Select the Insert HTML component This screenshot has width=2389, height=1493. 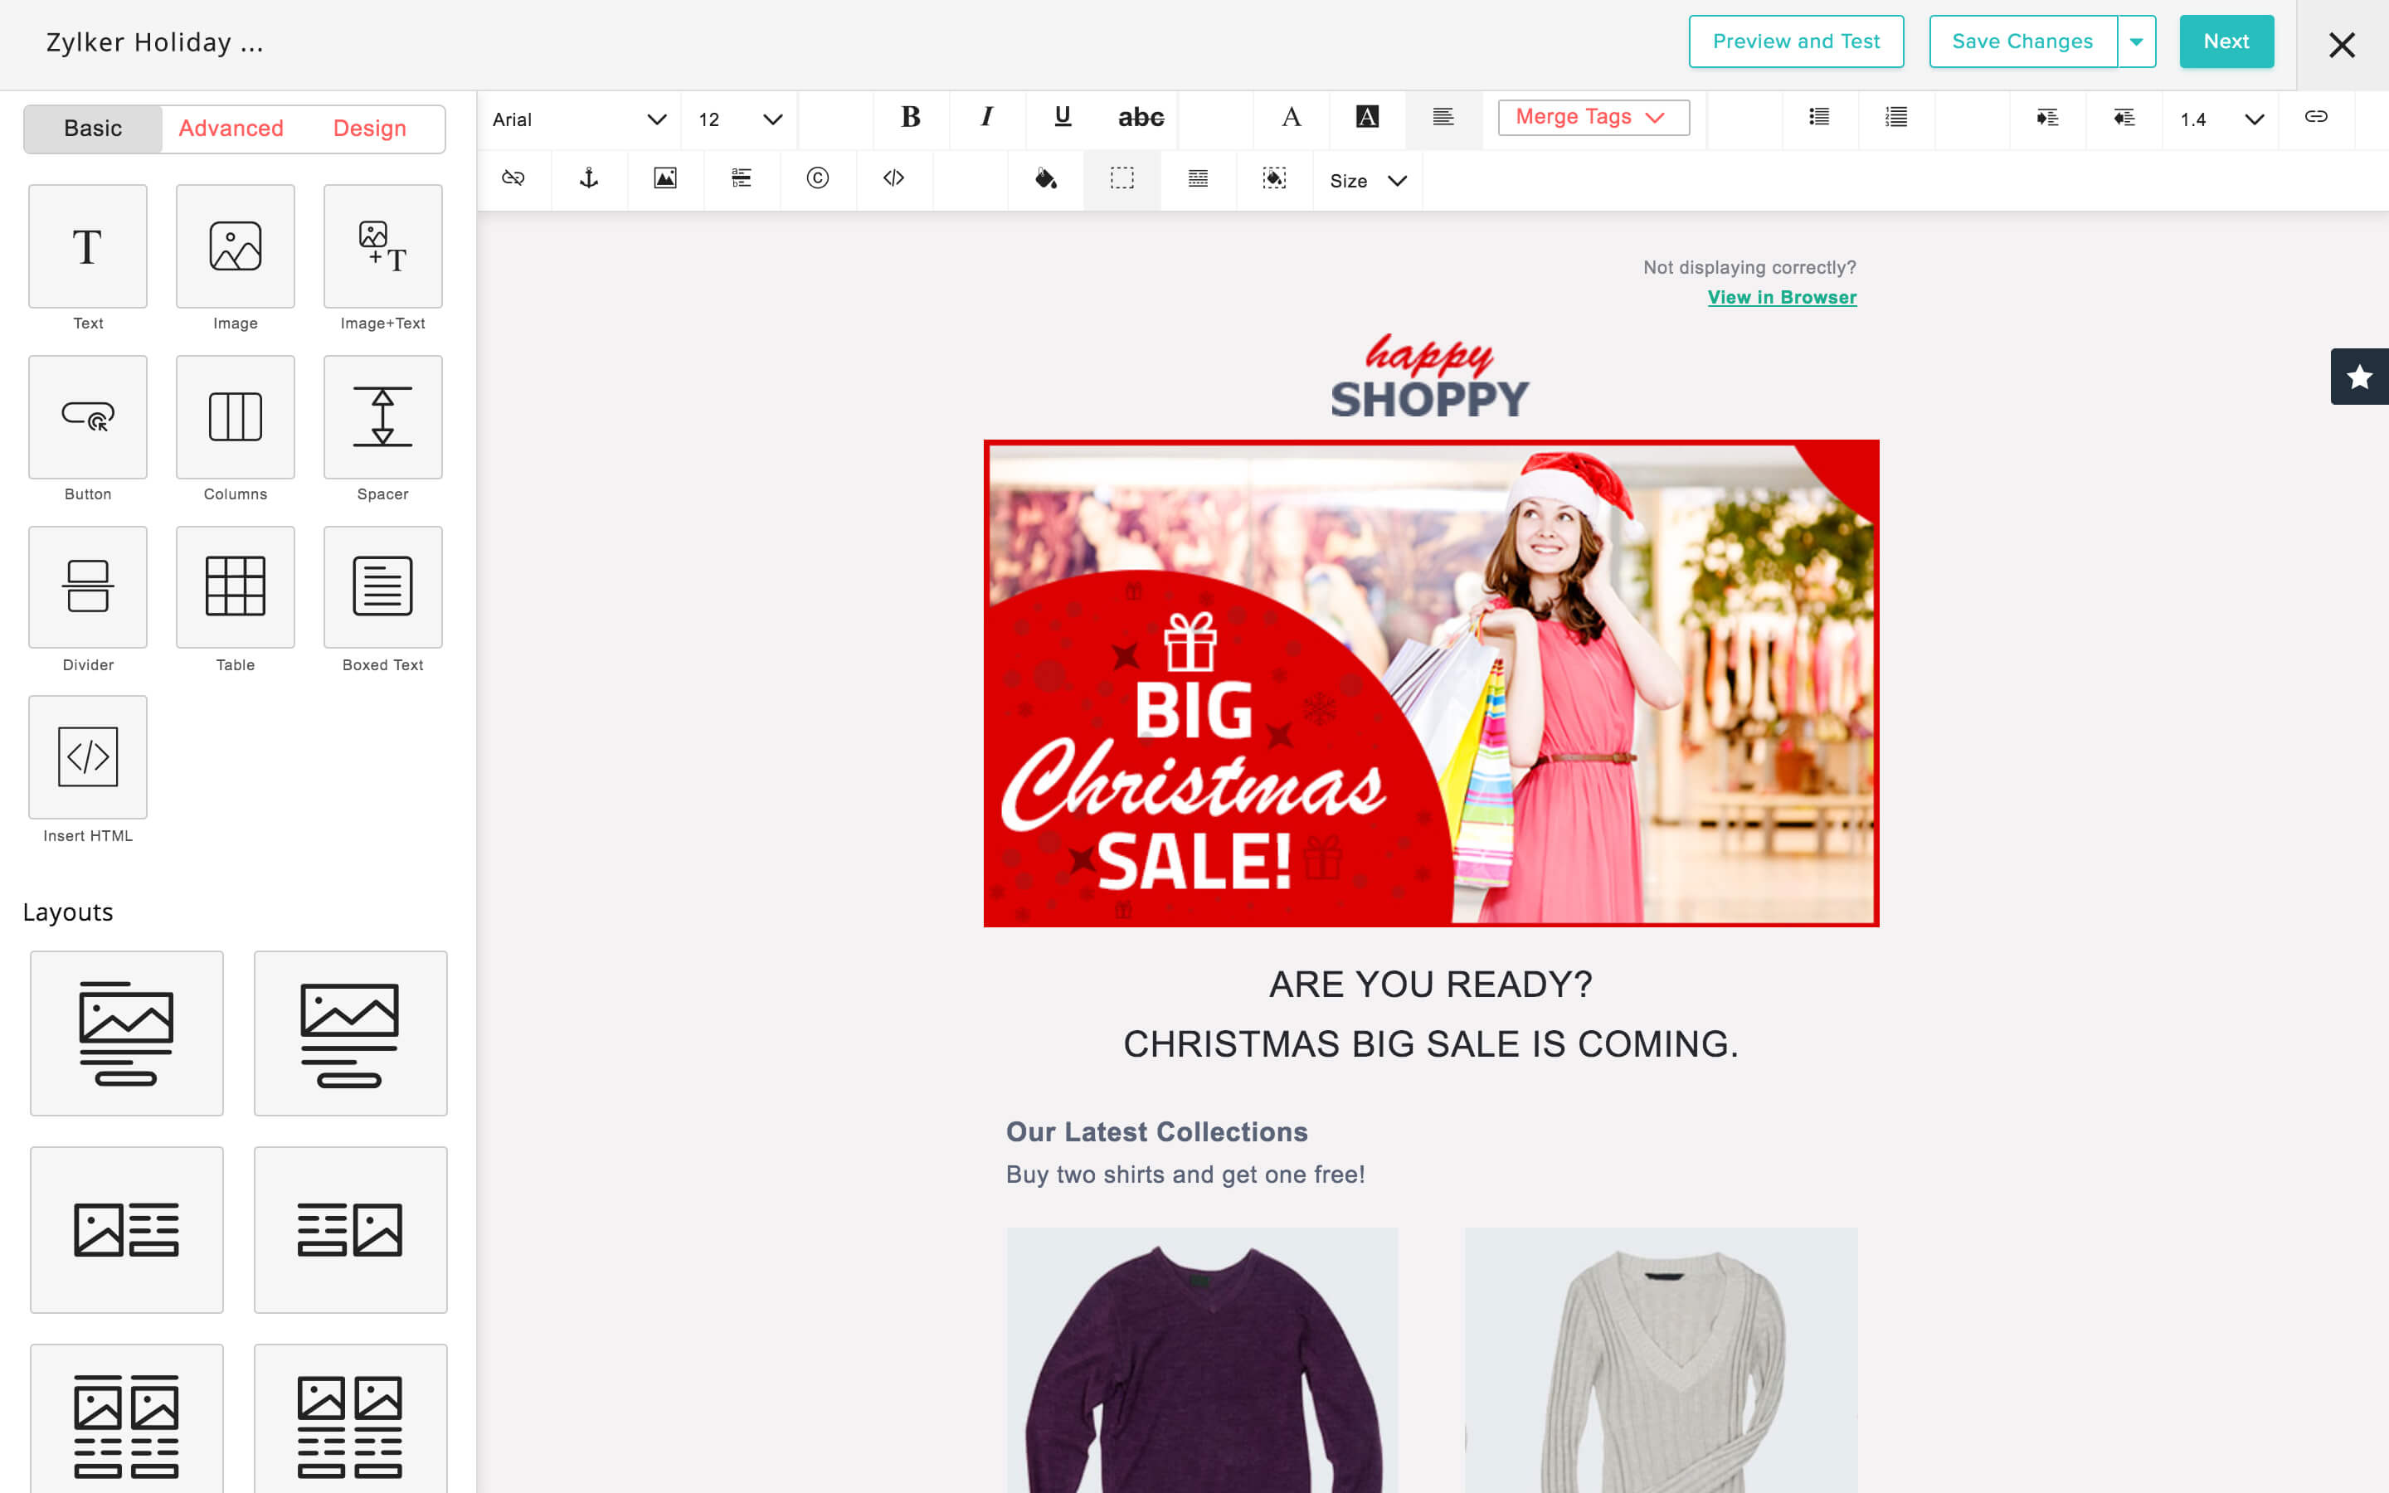click(x=88, y=757)
